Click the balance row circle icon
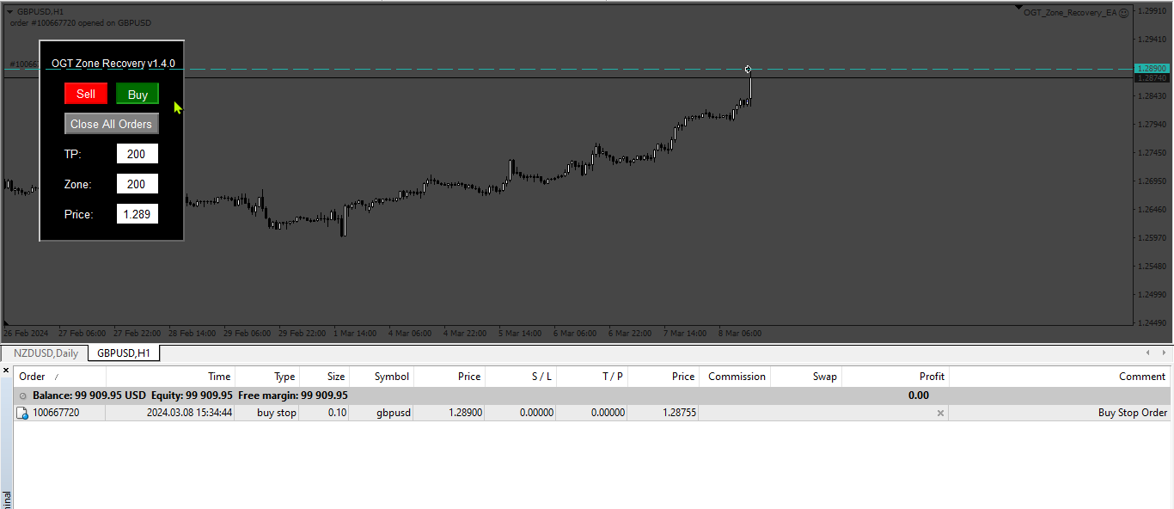This screenshot has height=509, width=1174. (23, 396)
